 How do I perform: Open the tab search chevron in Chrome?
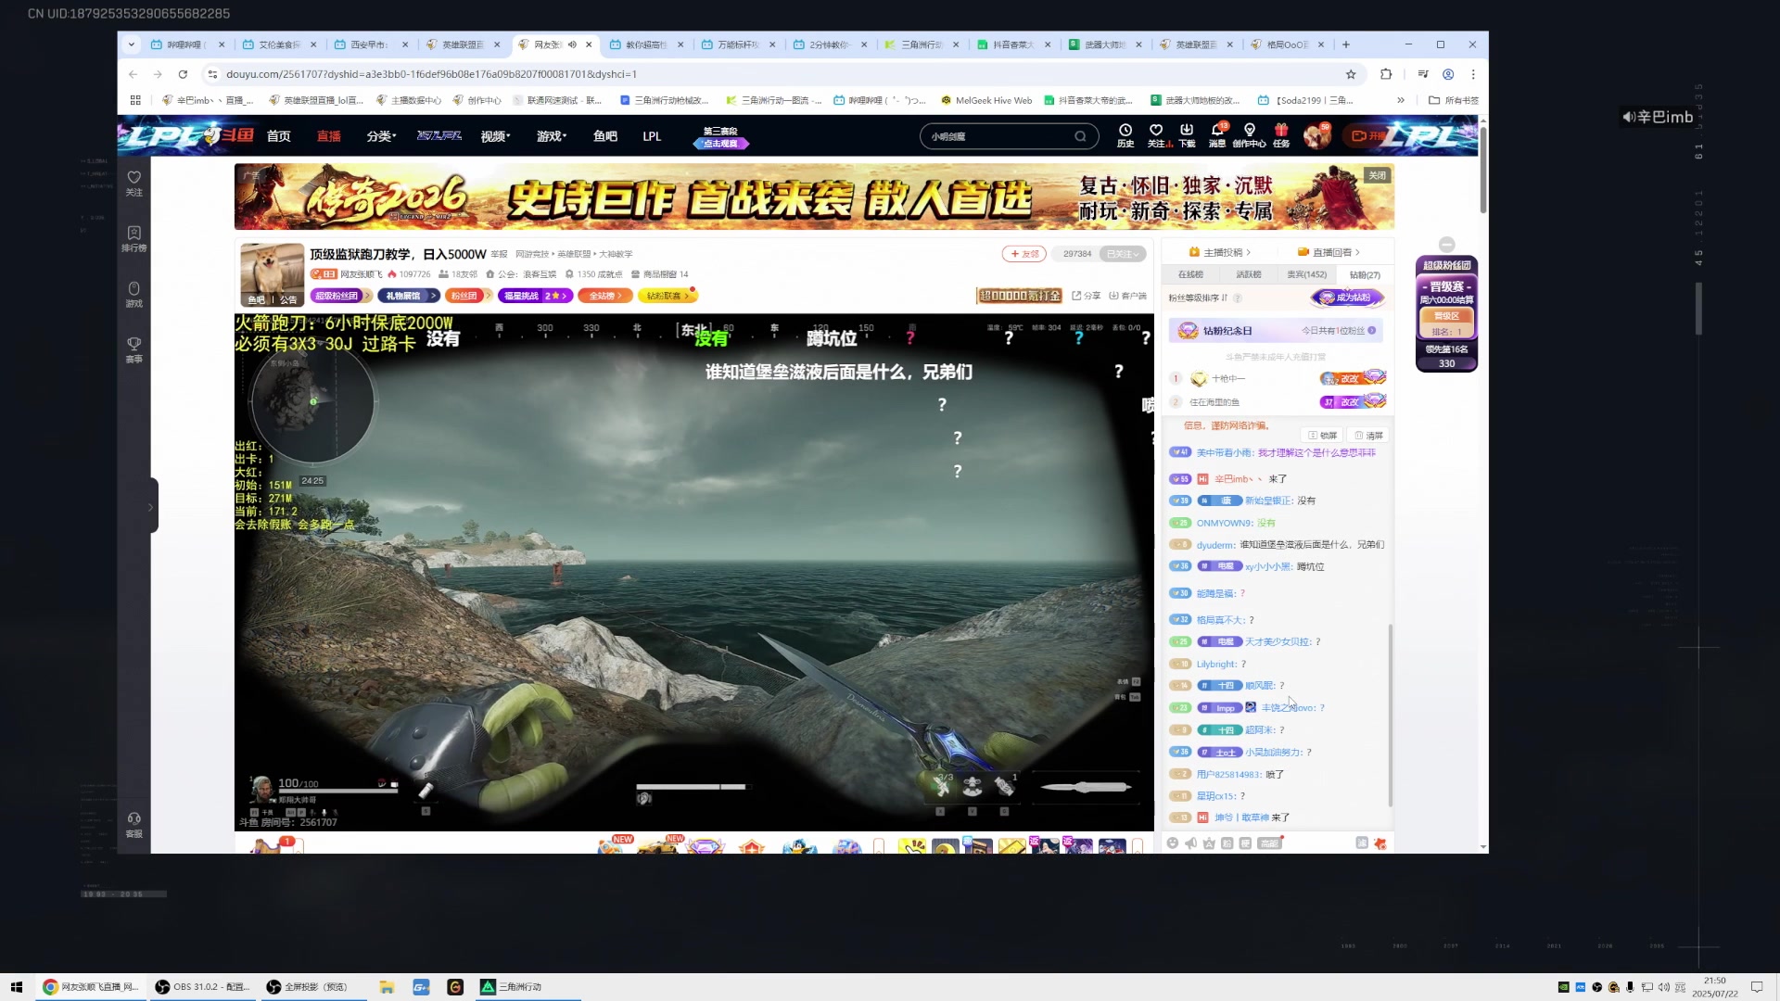[132, 44]
